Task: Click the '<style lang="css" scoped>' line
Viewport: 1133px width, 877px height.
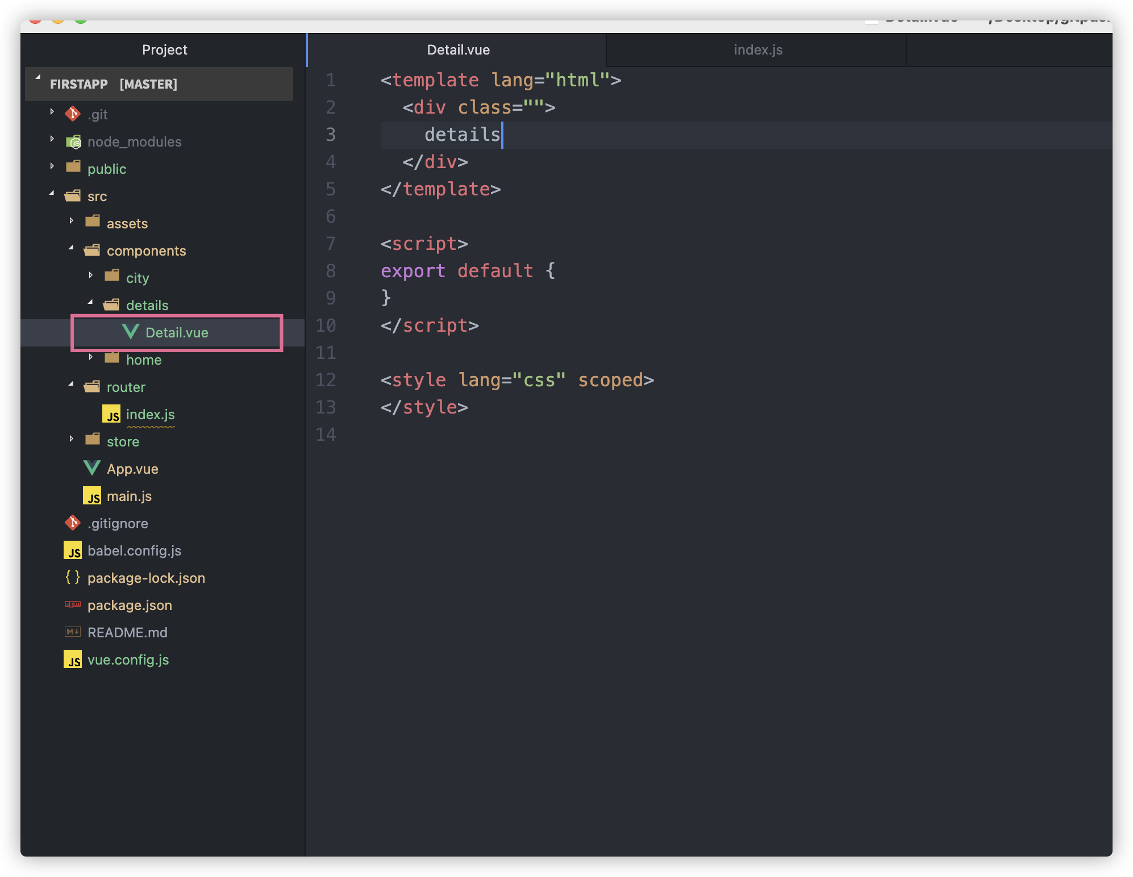Action: pyautogui.click(x=517, y=380)
